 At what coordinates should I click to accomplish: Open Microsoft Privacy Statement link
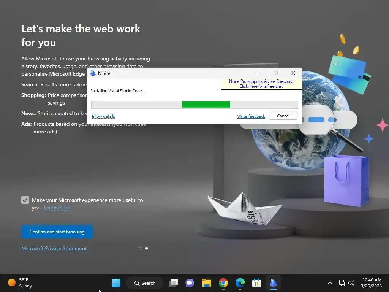tap(54, 248)
